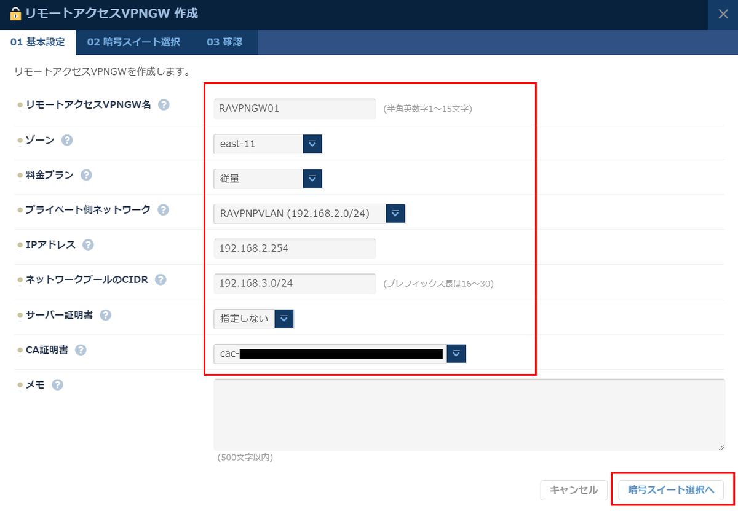Switch to the 02 暗号スイート選択 tab
Image resolution: width=738 pixels, height=514 pixels.
[x=133, y=42]
